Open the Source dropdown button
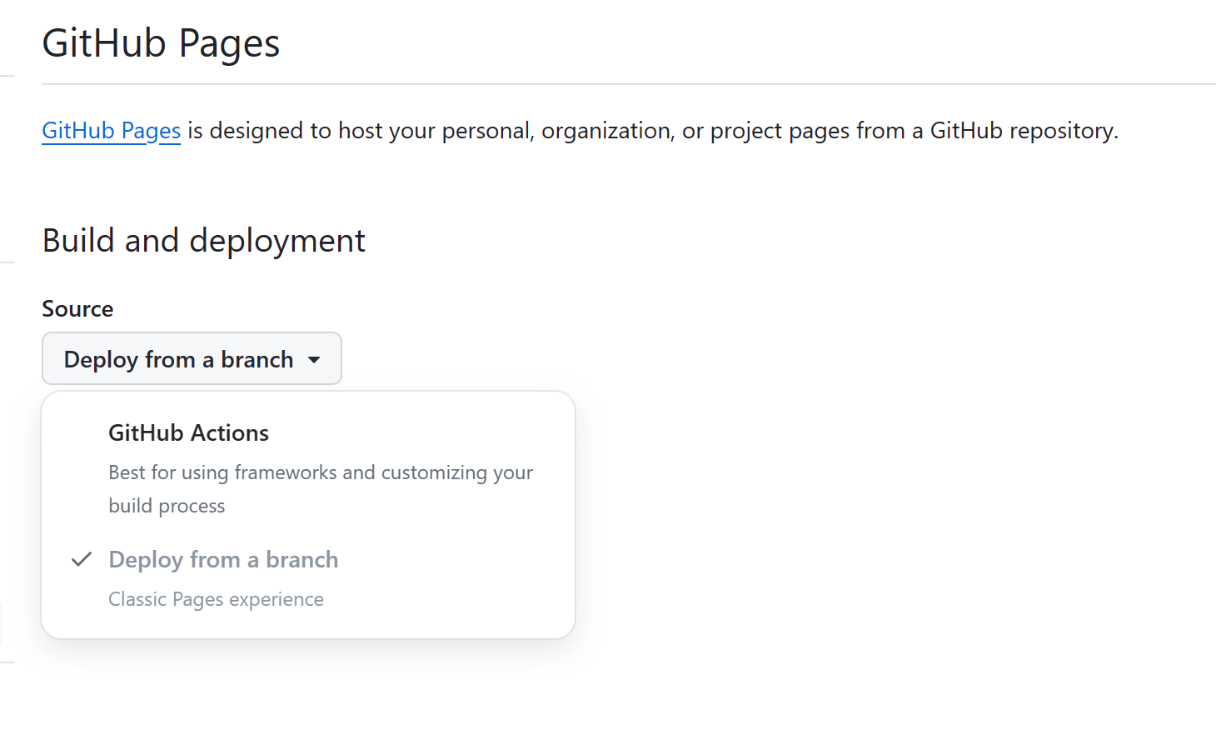Screen dimensions: 1216x745 pos(192,359)
